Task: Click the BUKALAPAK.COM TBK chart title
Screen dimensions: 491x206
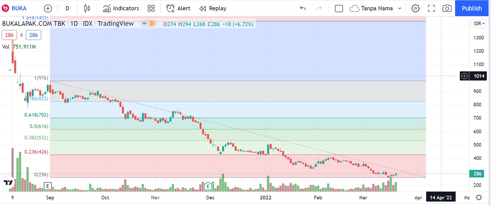Action: [x=33, y=24]
